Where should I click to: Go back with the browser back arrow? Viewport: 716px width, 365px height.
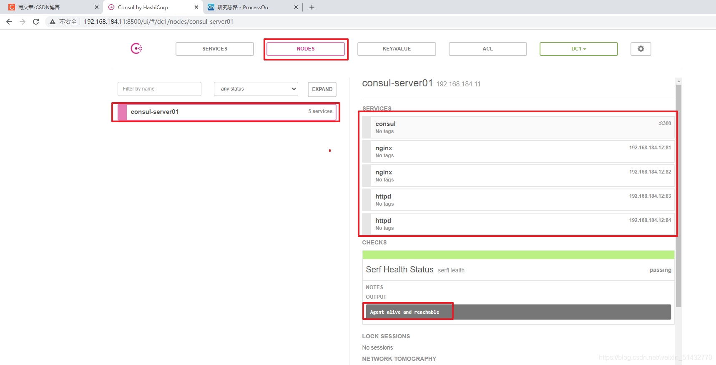(9, 22)
